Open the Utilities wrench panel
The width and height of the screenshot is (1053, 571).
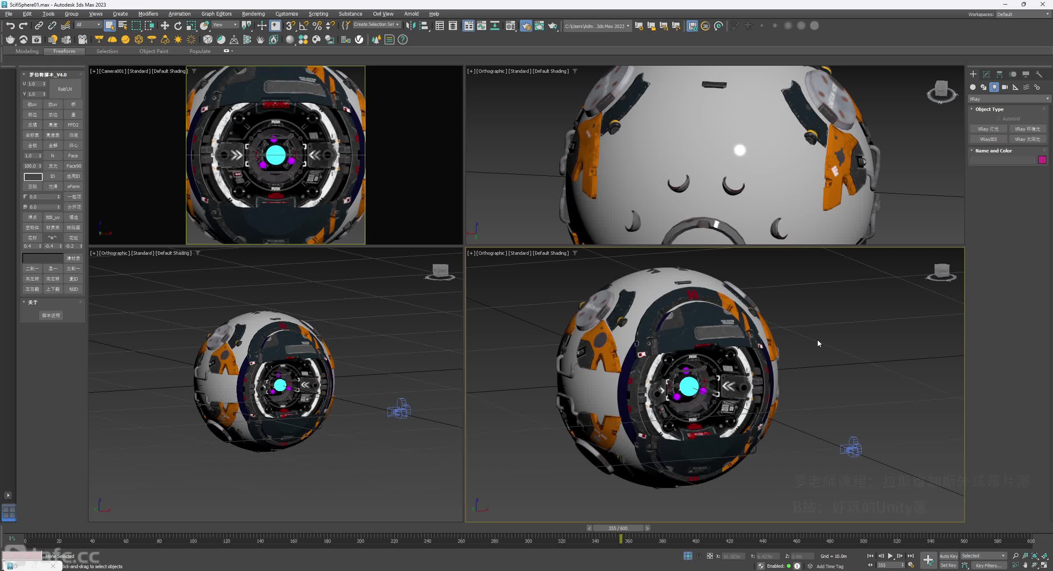(1039, 74)
